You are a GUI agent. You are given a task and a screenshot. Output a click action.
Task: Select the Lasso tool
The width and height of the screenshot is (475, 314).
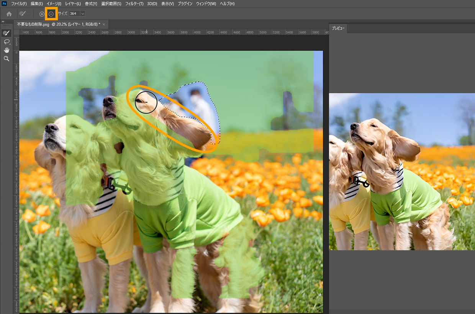click(x=7, y=41)
